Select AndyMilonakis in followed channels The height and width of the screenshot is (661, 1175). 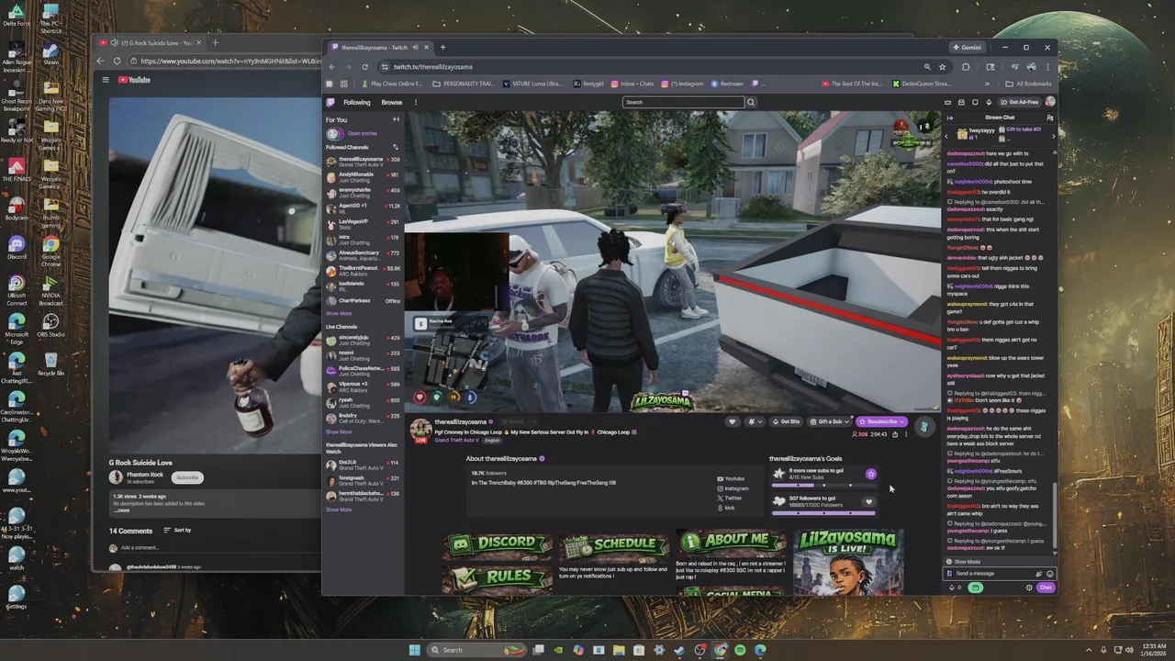click(x=364, y=175)
